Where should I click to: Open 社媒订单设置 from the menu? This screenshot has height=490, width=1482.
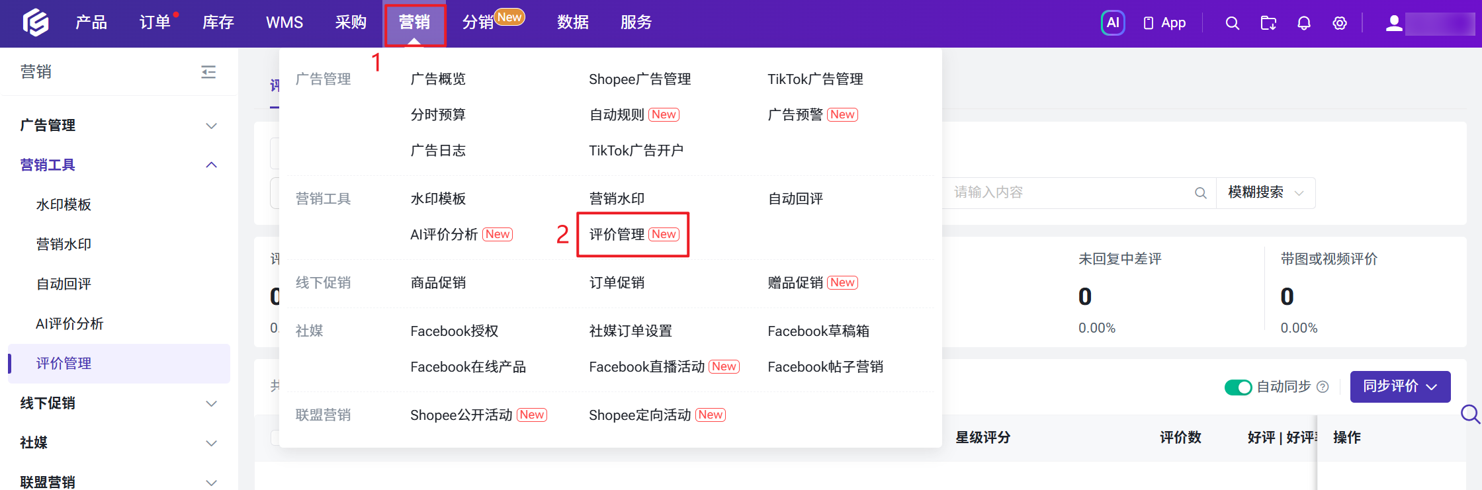click(x=631, y=331)
